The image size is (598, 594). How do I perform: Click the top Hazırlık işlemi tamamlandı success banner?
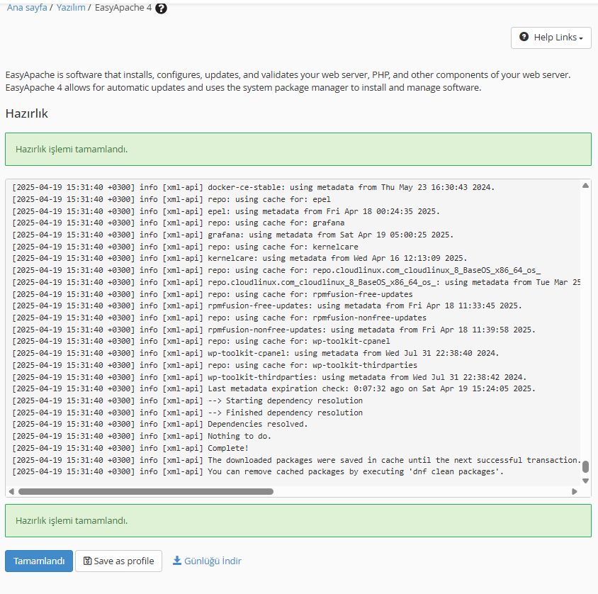(298, 149)
